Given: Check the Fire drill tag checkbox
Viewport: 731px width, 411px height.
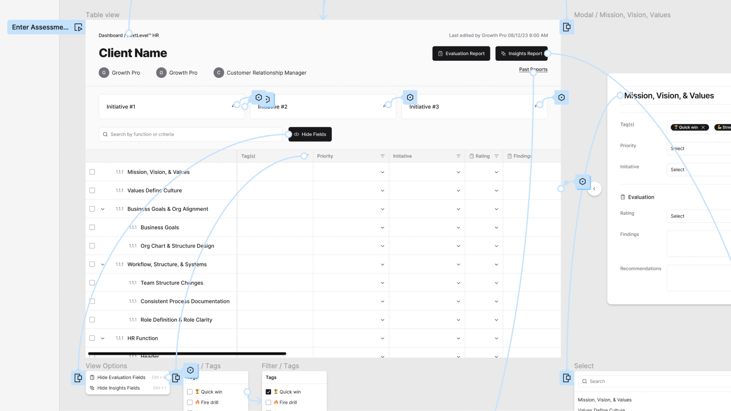Looking at the screenshot, I should point(190,402).
